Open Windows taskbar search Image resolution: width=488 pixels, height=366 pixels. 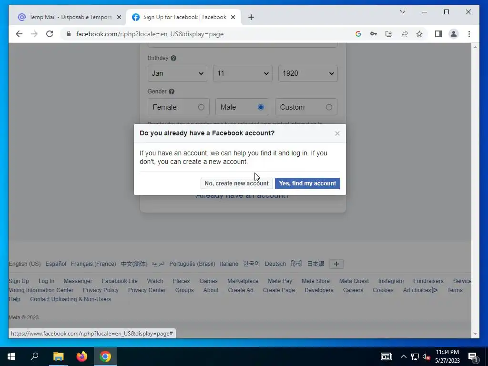click(34, 356)
